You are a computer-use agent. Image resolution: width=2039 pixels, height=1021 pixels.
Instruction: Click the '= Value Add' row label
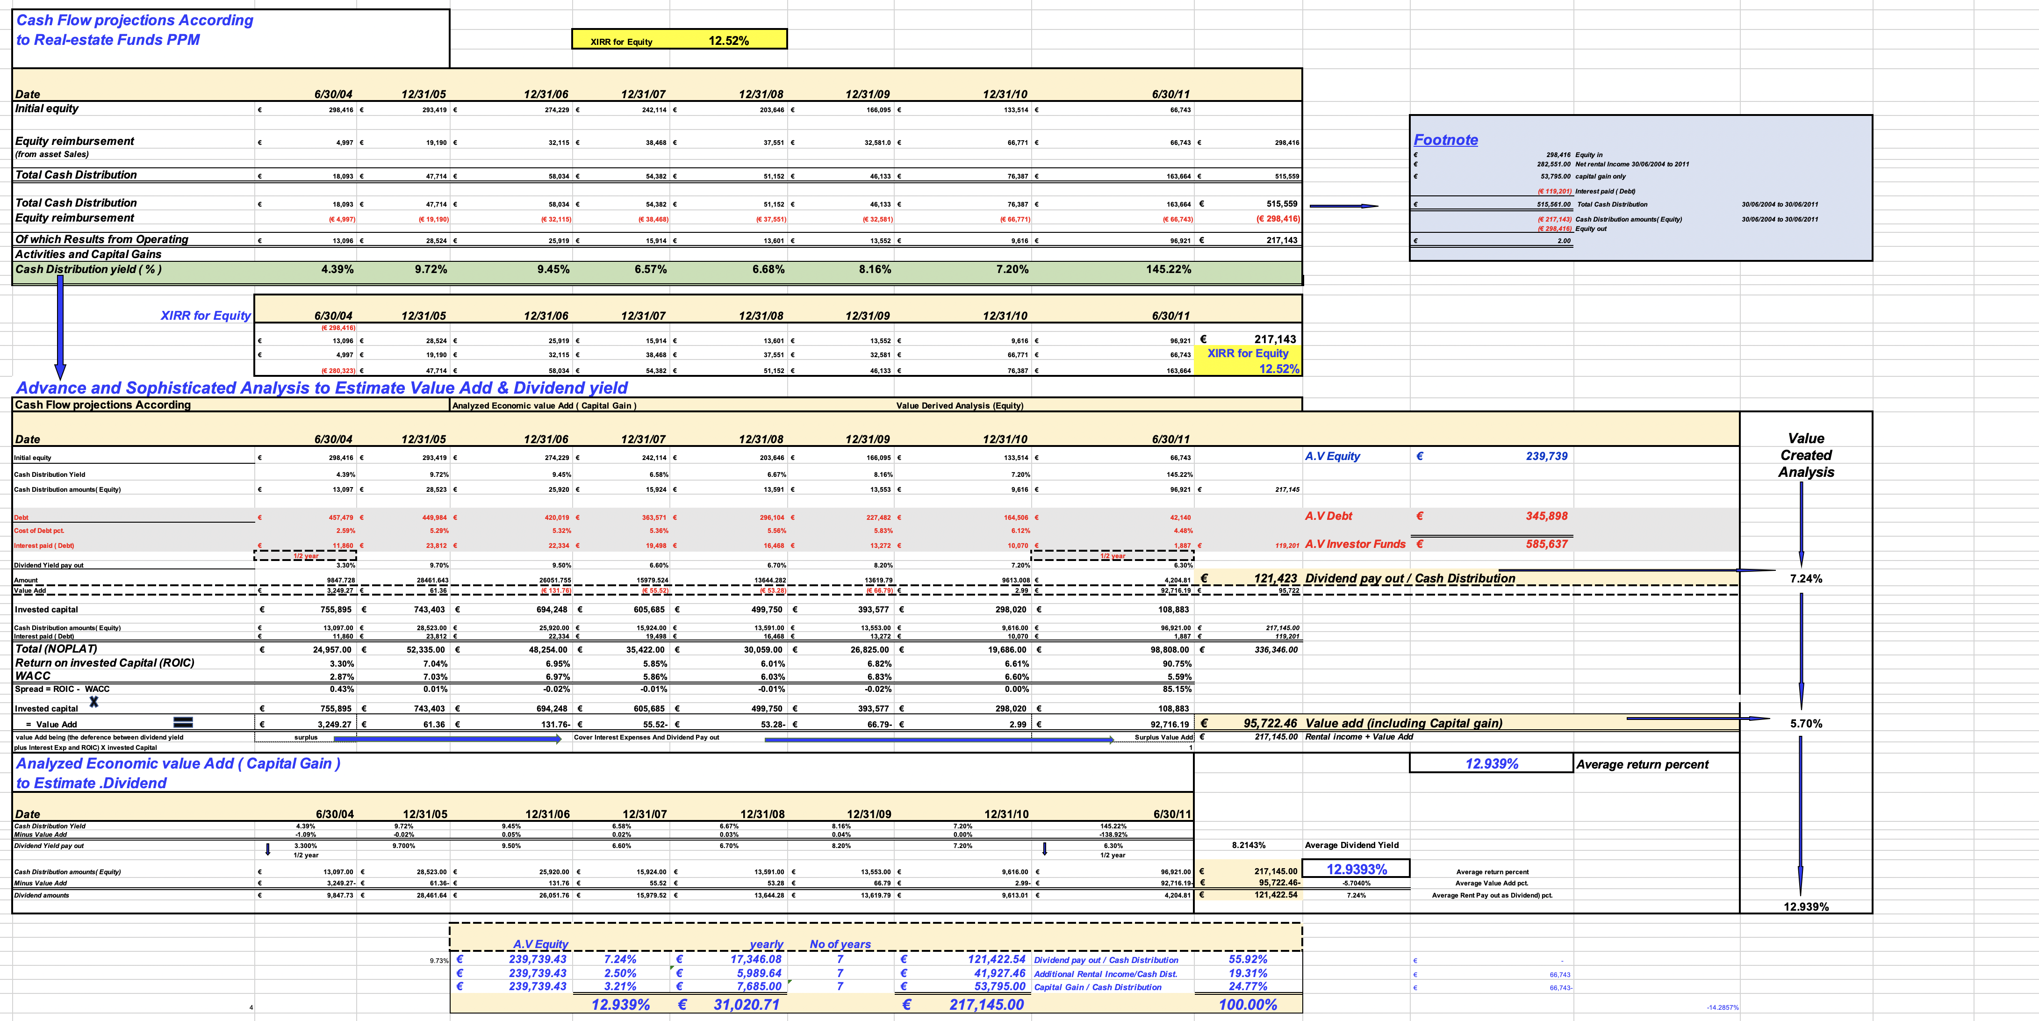(51, 724)
